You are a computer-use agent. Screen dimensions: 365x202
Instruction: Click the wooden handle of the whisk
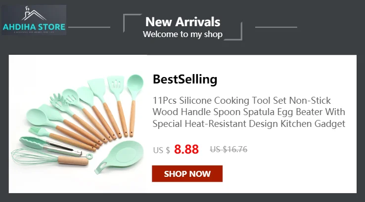(x=73, y=161)
